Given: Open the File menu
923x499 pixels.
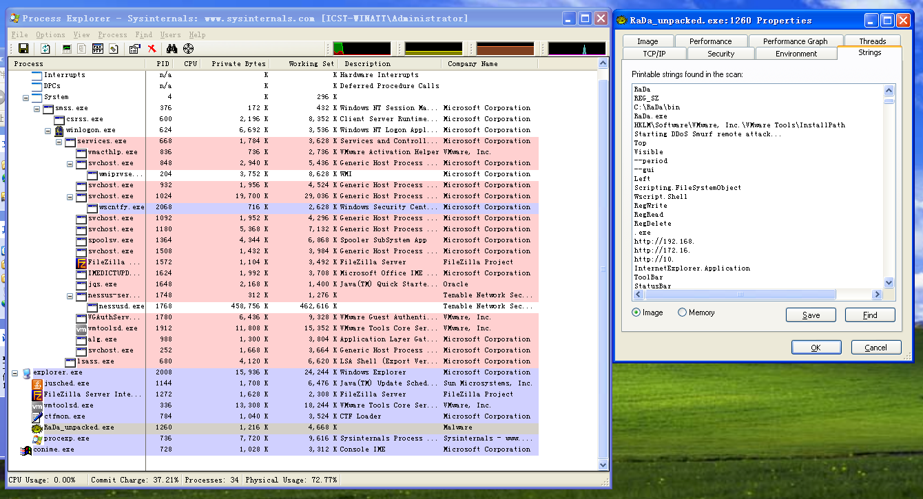Looking at the screenshot, I should pos(19,34).
